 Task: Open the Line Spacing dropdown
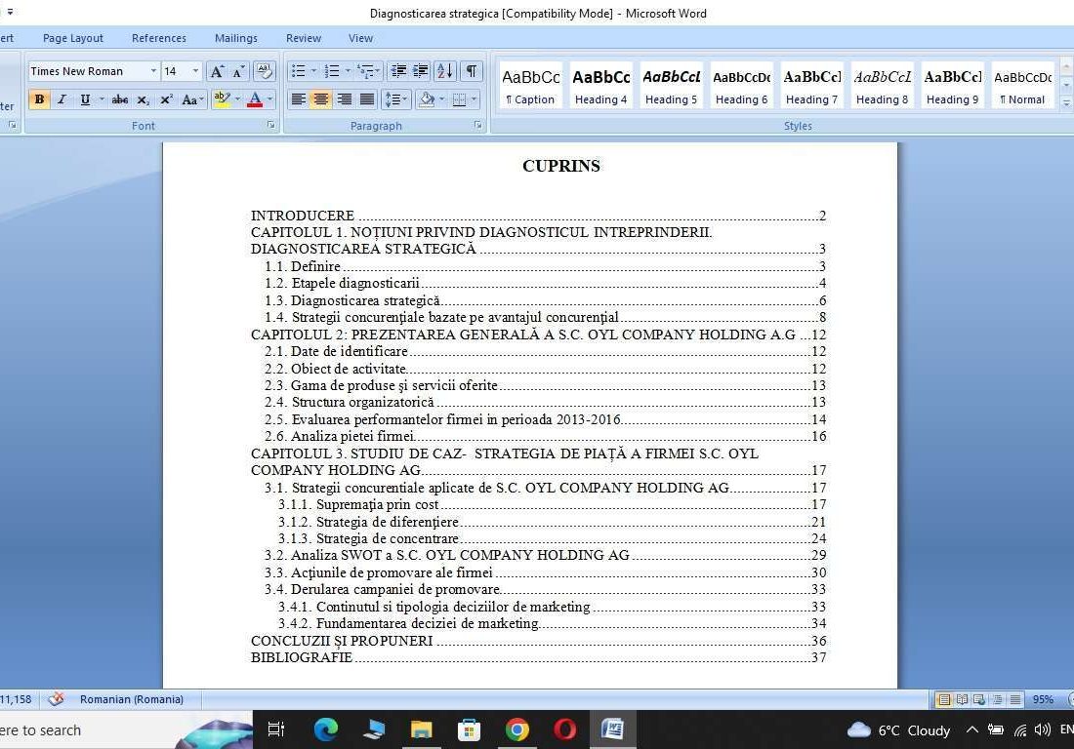tap(397, 99)
